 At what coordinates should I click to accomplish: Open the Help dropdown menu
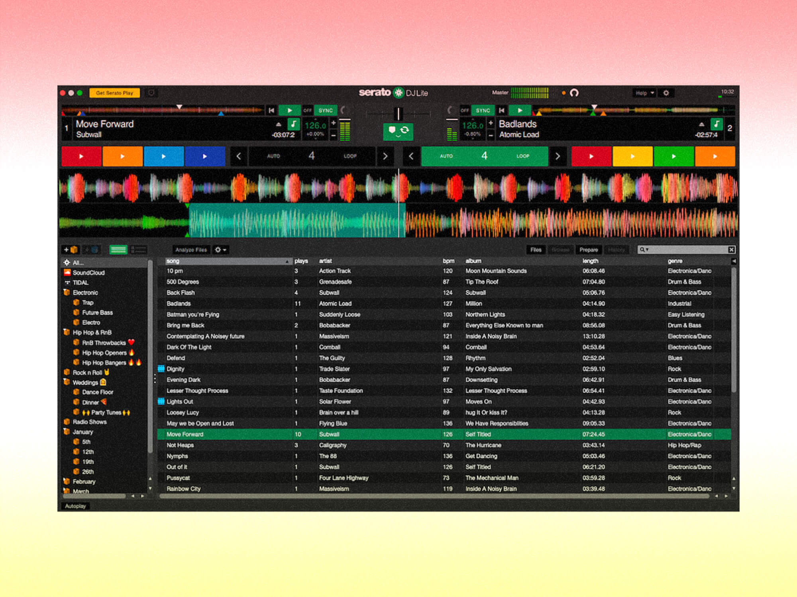coord(644,93)
